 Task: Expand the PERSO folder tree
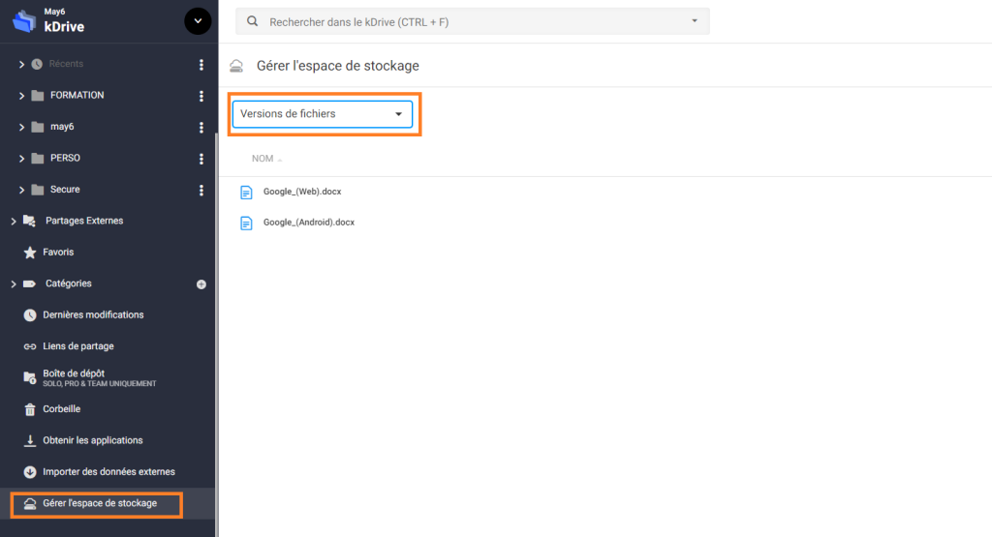(21, 159)
